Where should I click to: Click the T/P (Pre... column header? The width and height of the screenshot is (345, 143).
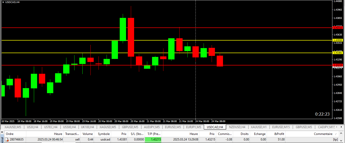(153, 134)
